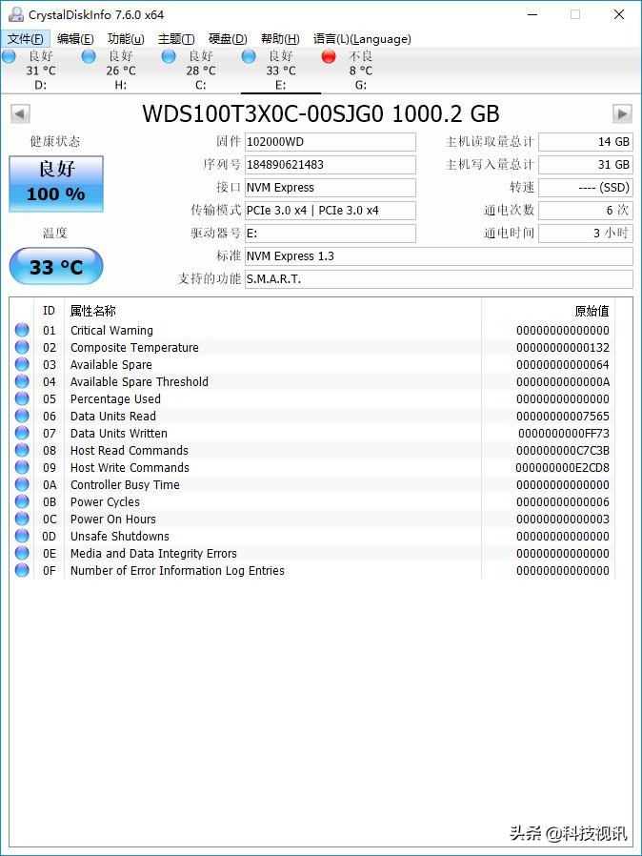The image size is (642, 856).
Task: Click power on count value 6 次
Action: [585, 211]
